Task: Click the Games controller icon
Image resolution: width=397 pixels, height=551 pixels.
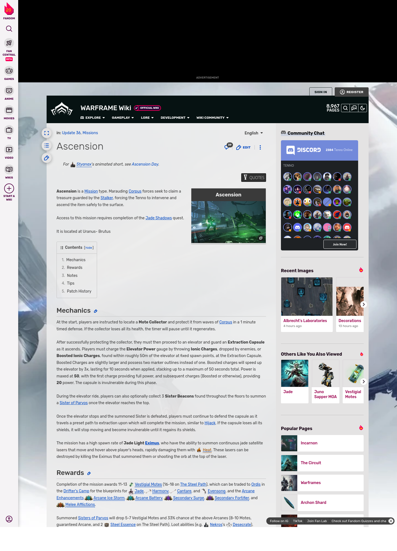Action: (x=9, y=71)
